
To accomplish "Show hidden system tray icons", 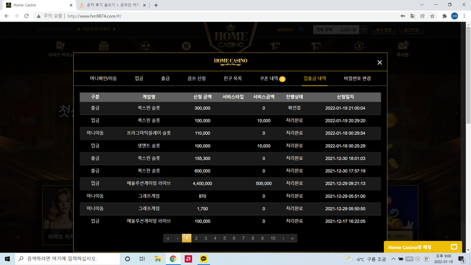I will (393, 259).
